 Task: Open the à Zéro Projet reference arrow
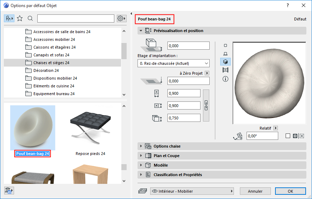(x=207, y=73)
